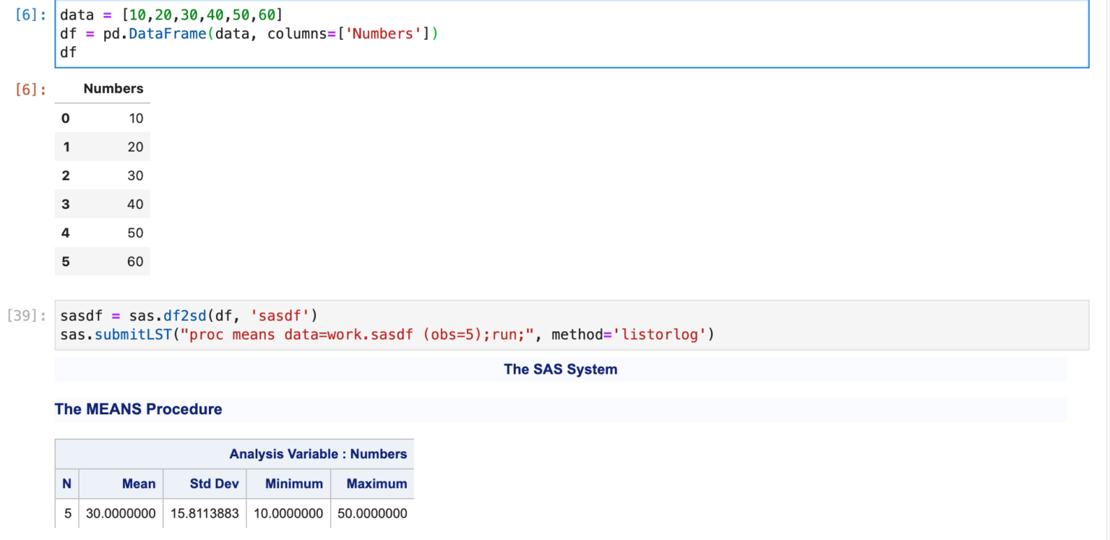Click row index 3 of the dataframe
The height and width of the screenshot is (540, 1110).
(x=66, y=205)
